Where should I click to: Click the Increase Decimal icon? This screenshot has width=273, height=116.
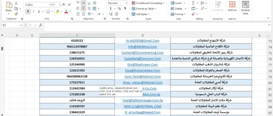111,14
